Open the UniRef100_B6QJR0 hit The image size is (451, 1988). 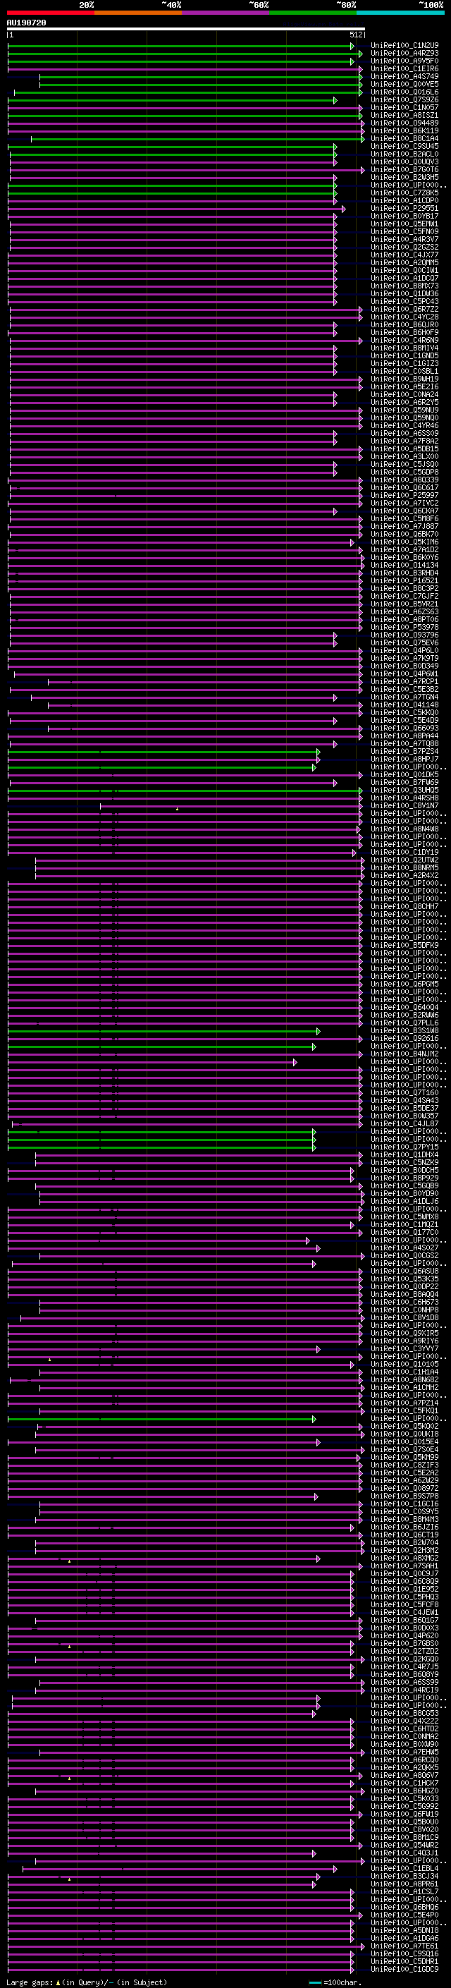(x=404, y=325)
